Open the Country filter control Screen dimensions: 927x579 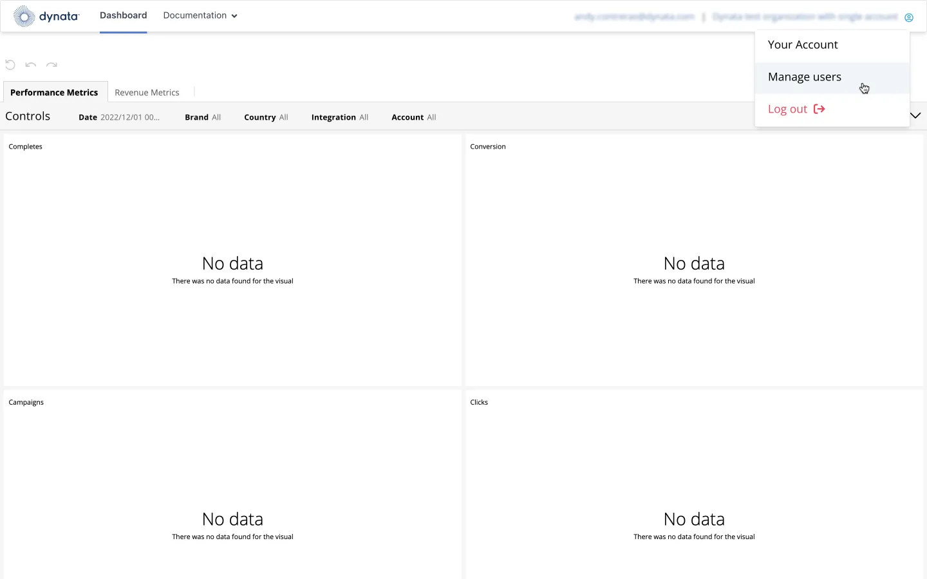coord(266,117)
